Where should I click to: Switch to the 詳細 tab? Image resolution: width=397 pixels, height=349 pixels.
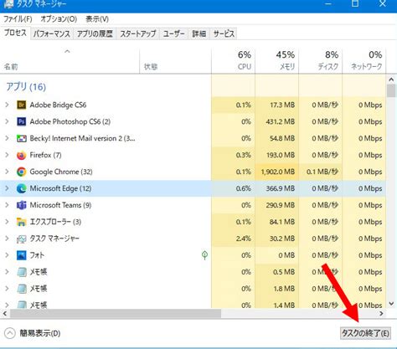[198, 34]
